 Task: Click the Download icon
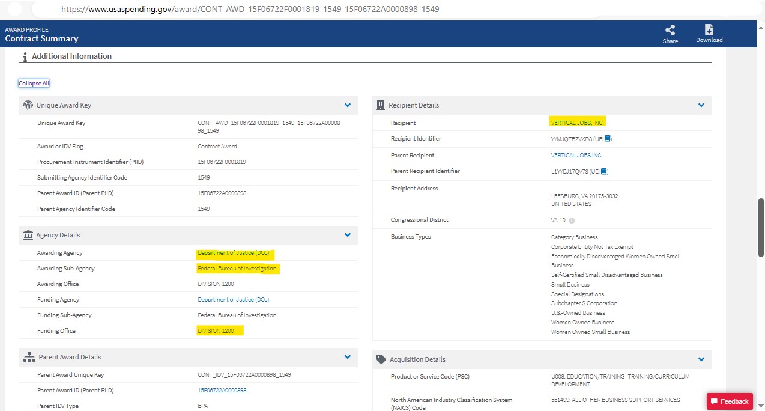709,30
